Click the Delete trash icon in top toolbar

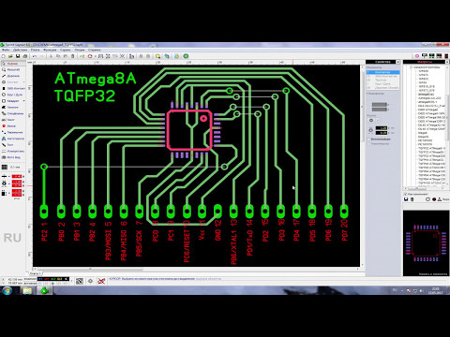pyautogui.click(x=73, y=56)
